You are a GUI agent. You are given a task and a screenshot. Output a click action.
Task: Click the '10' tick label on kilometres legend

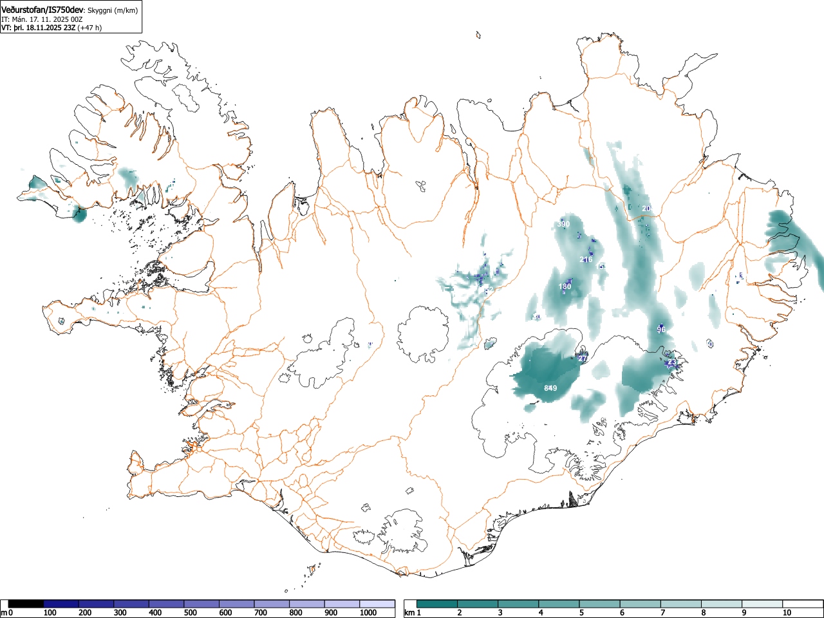(787, 613)
